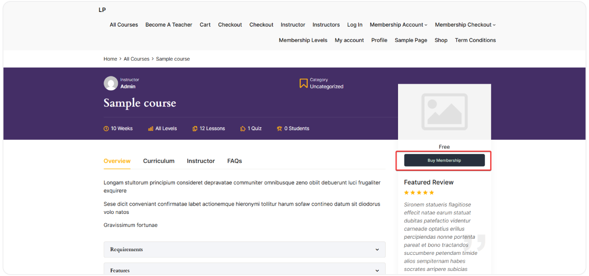Expand the Requirements section
The image size is (589, 276).
pos(244,249)
